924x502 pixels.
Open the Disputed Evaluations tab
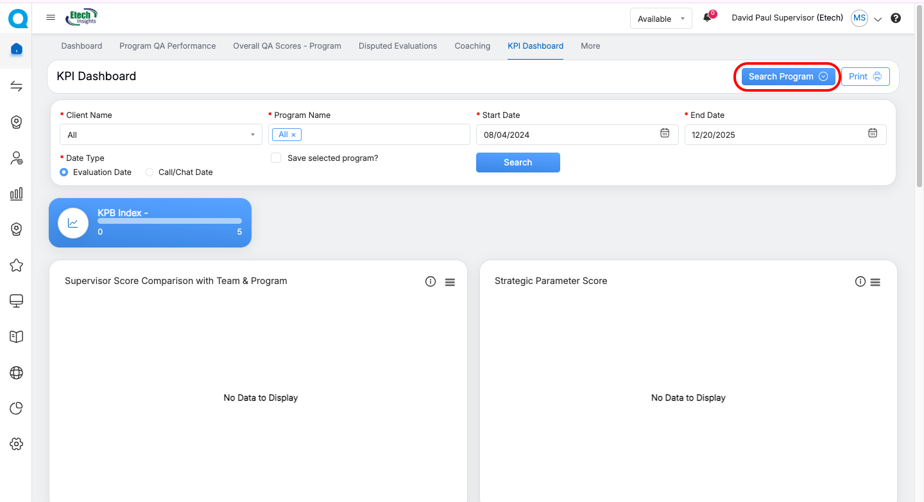(x=398, y=46)
